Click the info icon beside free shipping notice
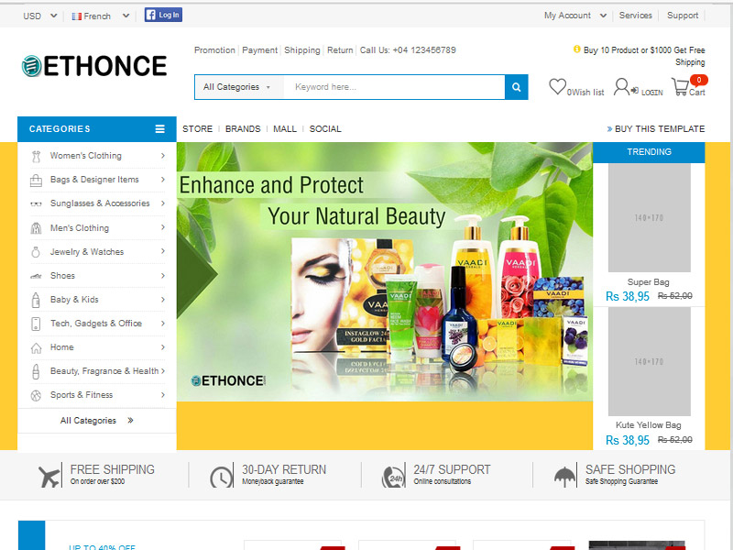Screen dimensions: 733x550 577,49
